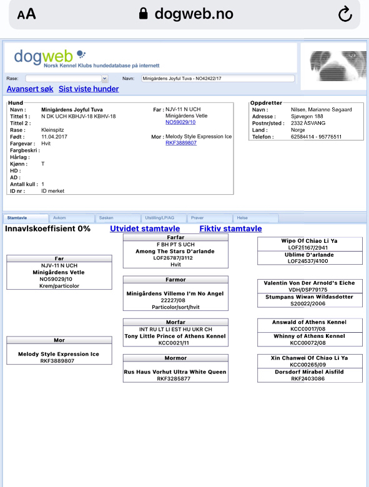The width and height of the screenshot is (369, 487).
Task: Select the Stamtavle tab
Action: [26, 218]
